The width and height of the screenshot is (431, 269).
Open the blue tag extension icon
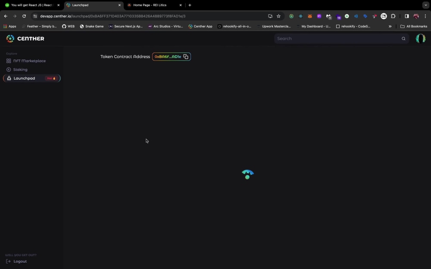tap(365, 16)
